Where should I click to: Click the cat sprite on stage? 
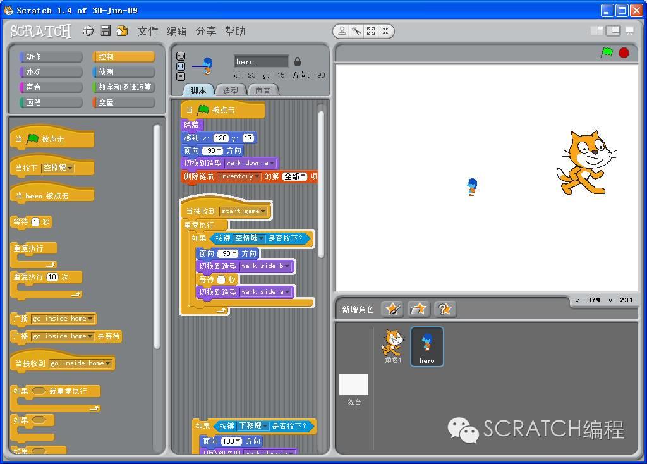tap(586, 162)
